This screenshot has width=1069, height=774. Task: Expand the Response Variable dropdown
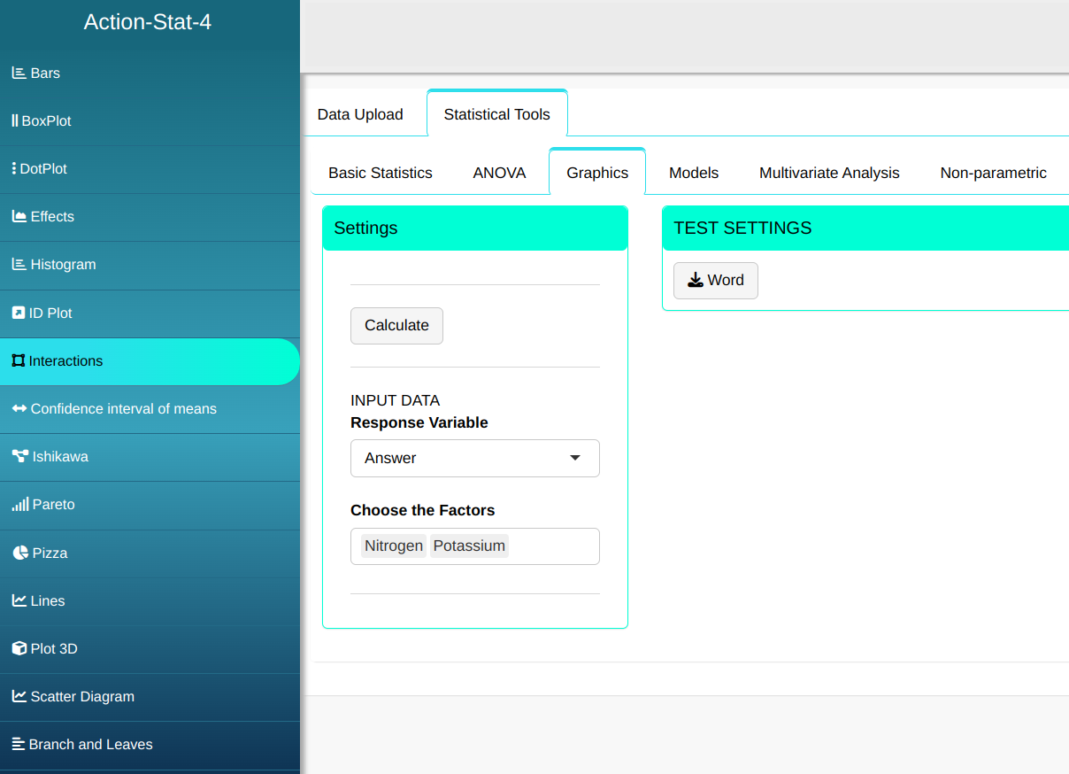pyautogui.click(x=474, y=458)
